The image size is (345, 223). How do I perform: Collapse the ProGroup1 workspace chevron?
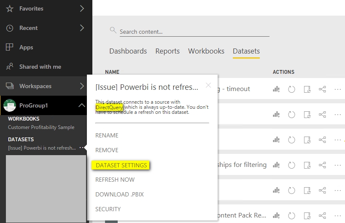point(82,105)
